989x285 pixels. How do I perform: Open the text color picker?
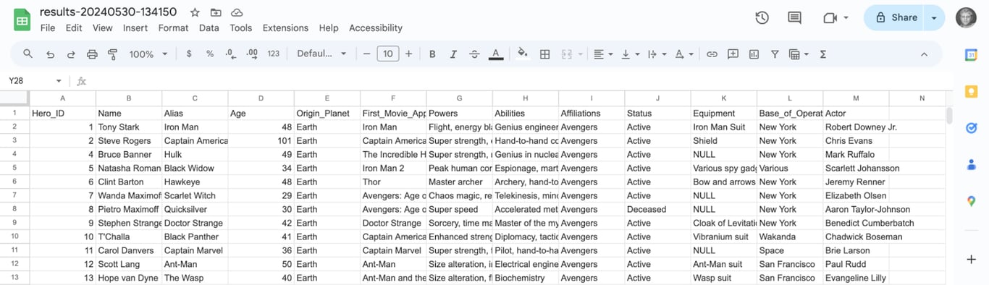496,54
